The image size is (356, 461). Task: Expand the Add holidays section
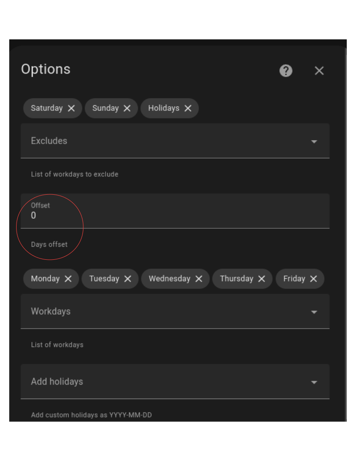[x=175, y=382]
